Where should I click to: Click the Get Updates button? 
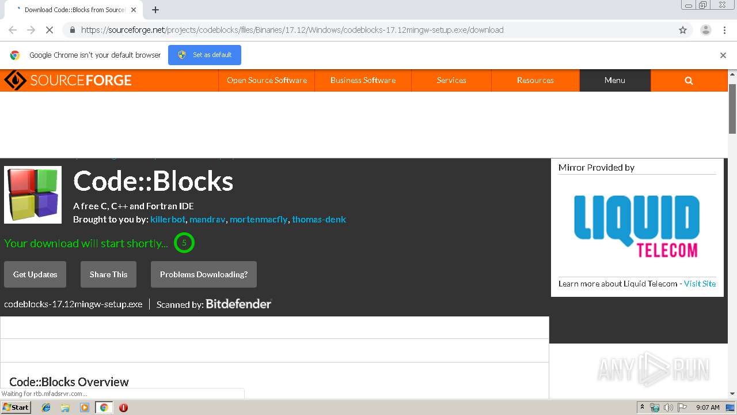coord(35,274)
